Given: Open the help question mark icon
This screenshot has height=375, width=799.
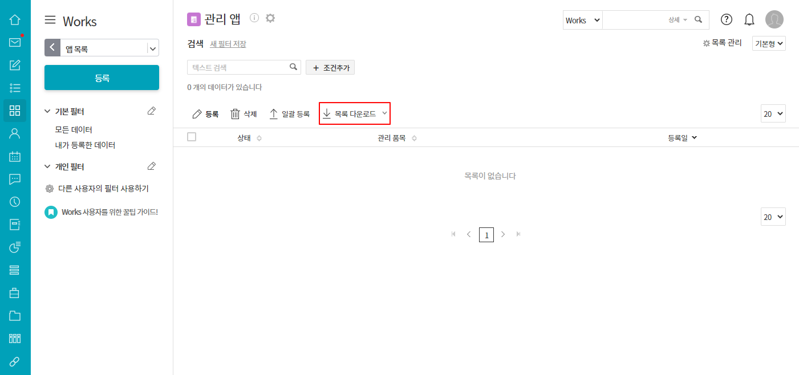Looking at the screenshot, I should 727,19.
